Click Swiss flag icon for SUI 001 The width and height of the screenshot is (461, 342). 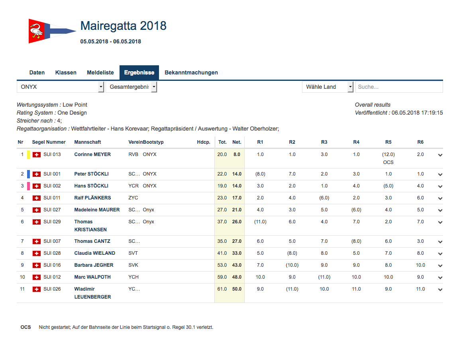pyautogui.click(x=36, y=174)
